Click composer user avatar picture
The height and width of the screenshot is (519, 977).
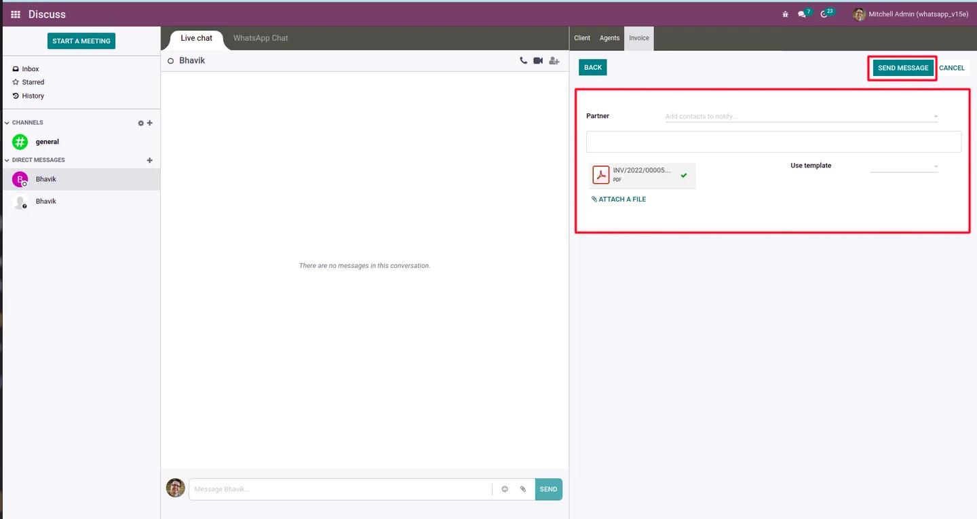(176, 488)
